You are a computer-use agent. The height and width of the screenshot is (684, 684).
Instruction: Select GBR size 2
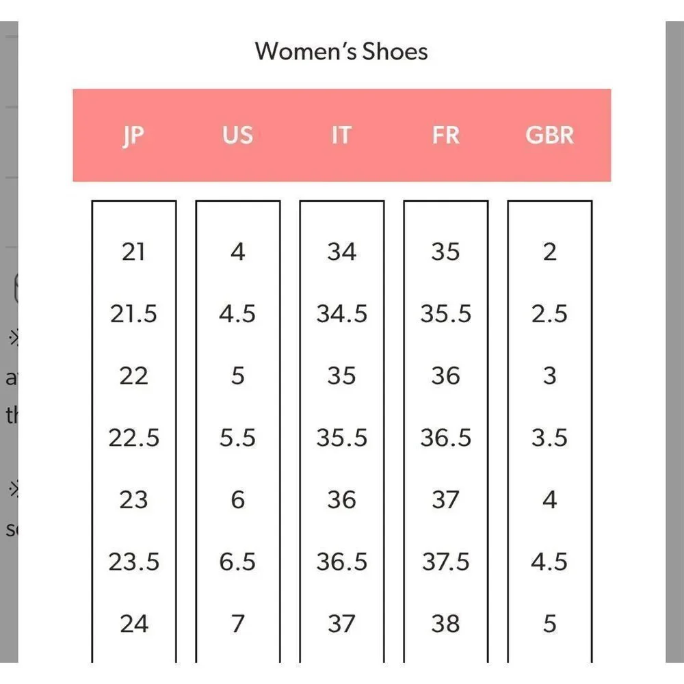point(550,252)
